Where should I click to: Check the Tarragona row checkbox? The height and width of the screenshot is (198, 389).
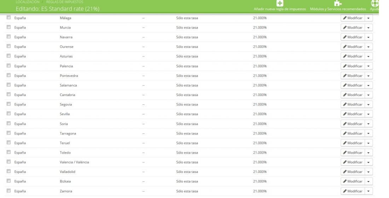click(9, 133)
